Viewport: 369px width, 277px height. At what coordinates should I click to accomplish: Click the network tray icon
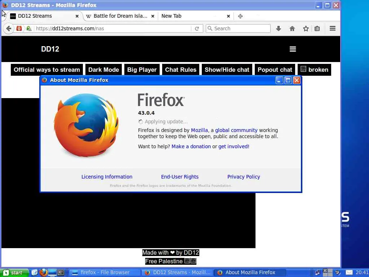tap(317, 273)
